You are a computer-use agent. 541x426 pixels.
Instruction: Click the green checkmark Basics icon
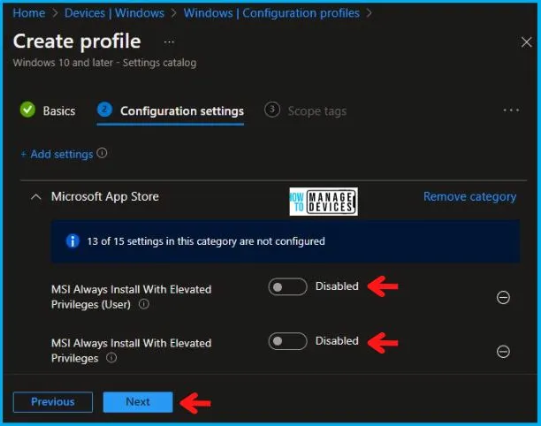pos(27,110)
